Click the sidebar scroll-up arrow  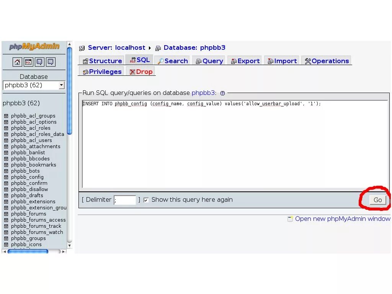pos(70,44)
